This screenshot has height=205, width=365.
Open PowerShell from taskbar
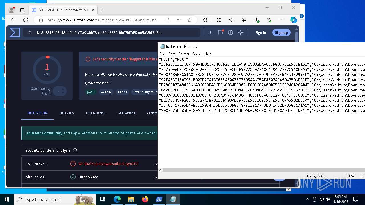click(x=159, y=199)
